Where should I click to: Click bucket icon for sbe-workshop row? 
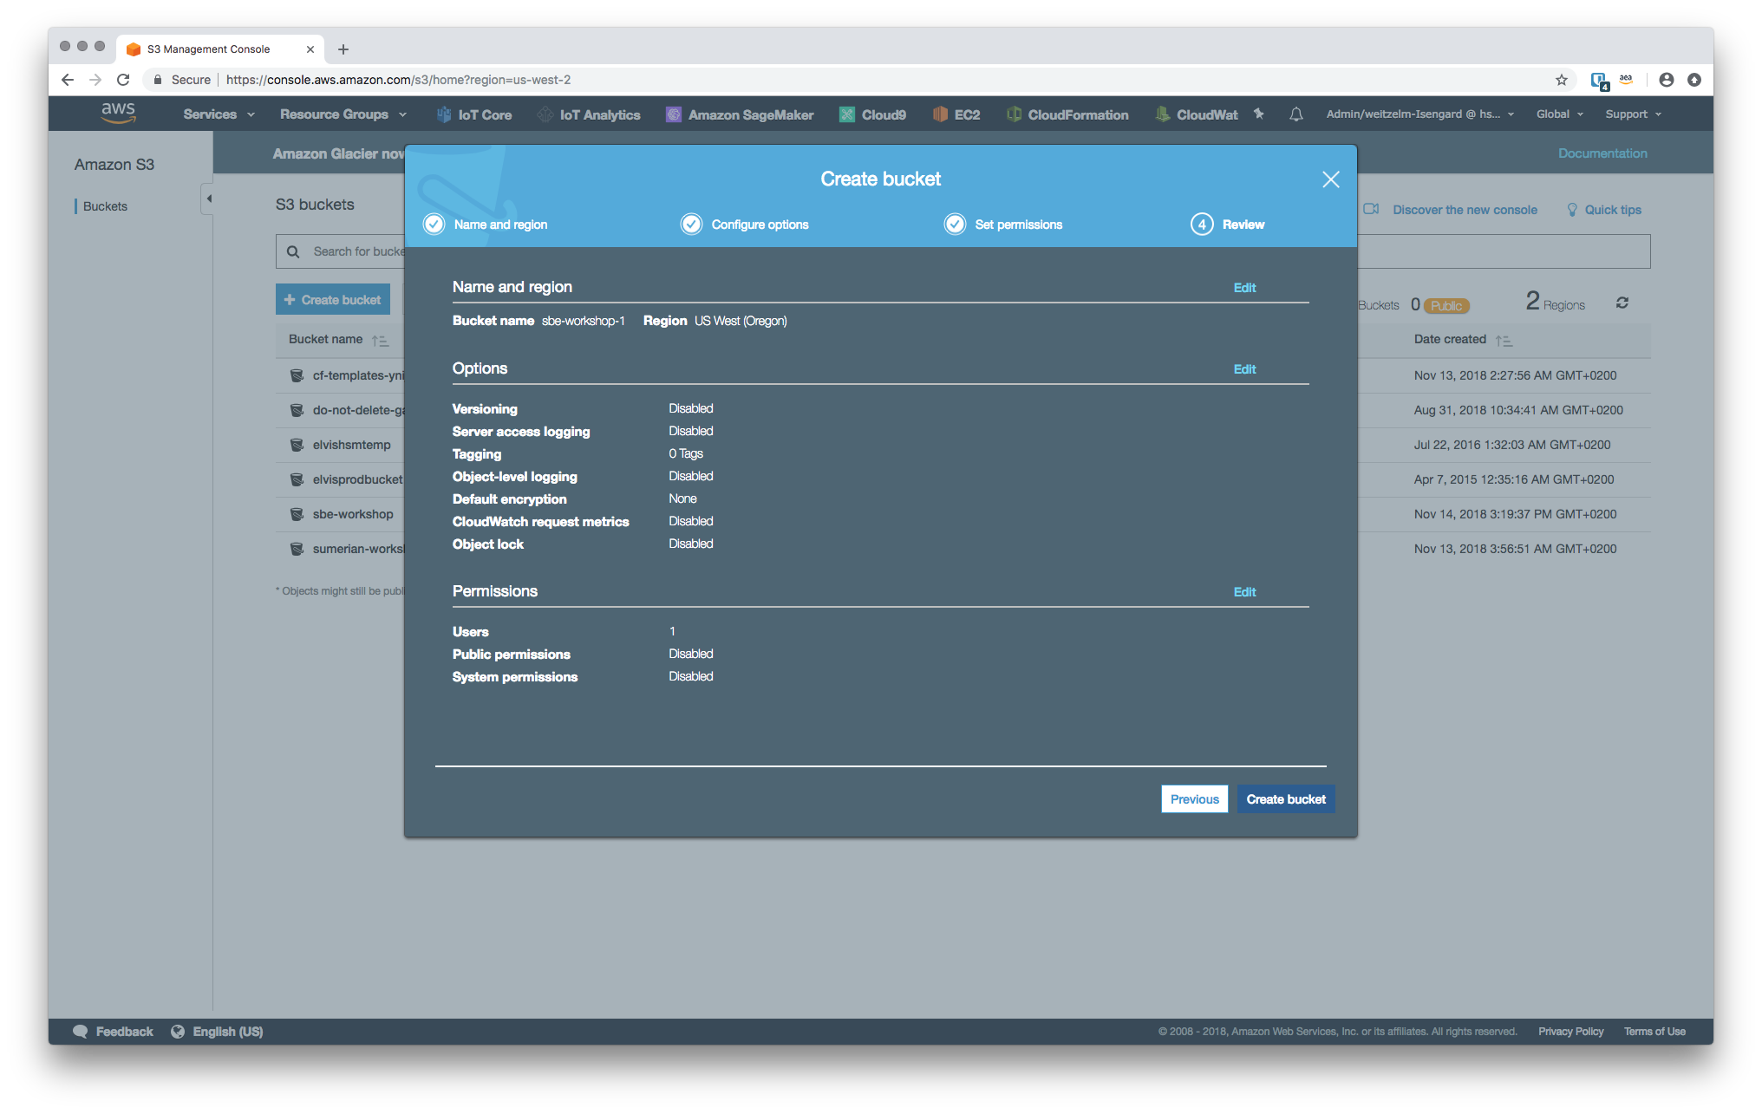(x=297, y=514)
